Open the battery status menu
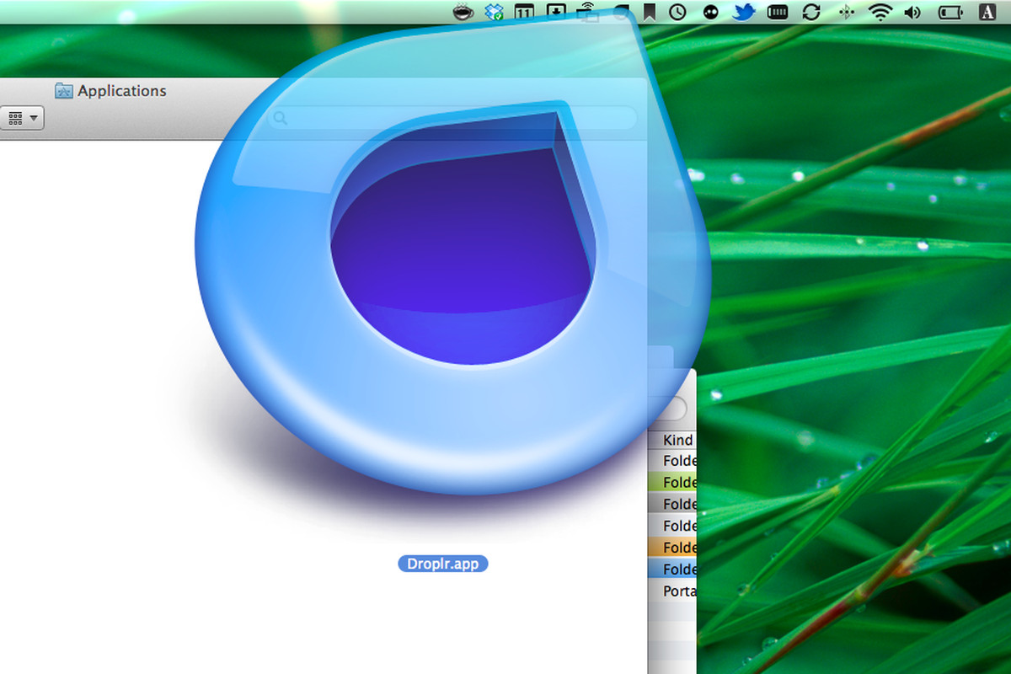The height and width of the screenshot is (674, 1011). click(x=949, y=12)
